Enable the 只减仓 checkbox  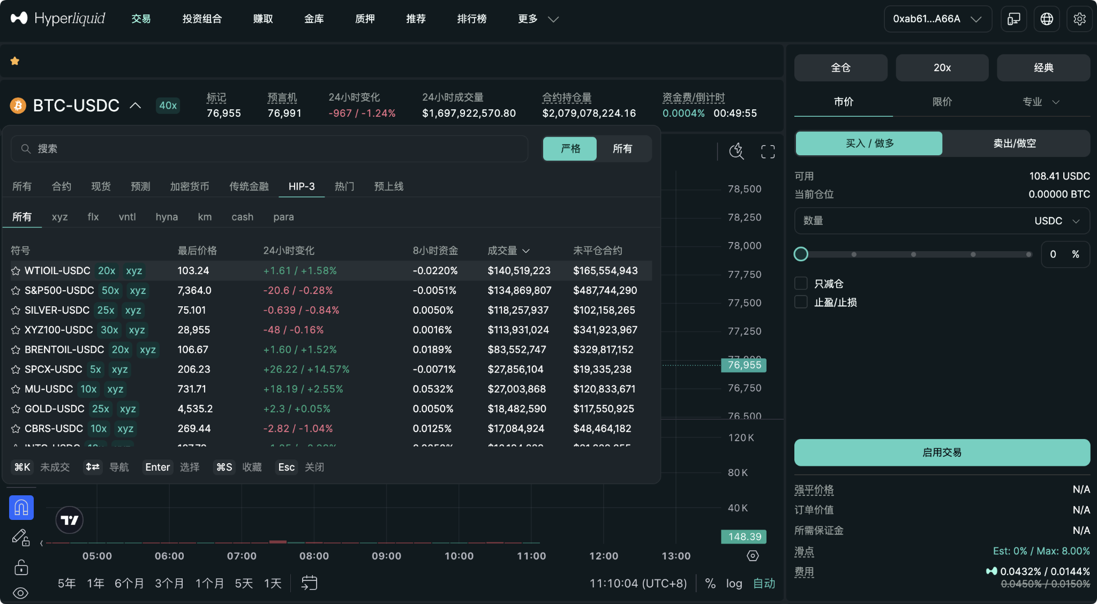pyautogui.click(x=801, y=283)
